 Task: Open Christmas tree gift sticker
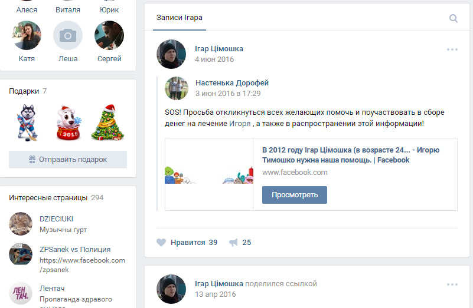click(107, 122)
